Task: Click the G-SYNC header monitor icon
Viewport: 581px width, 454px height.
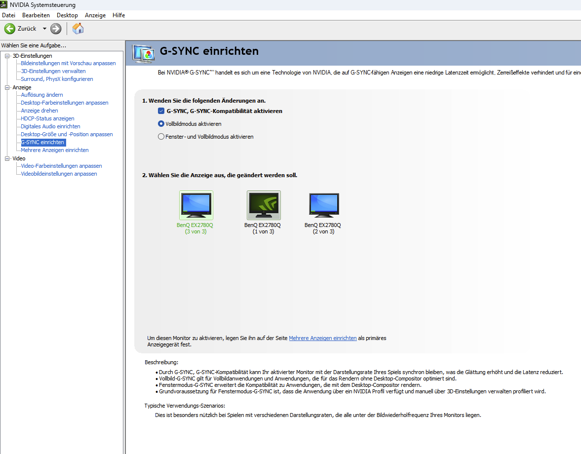Action: 143,54
